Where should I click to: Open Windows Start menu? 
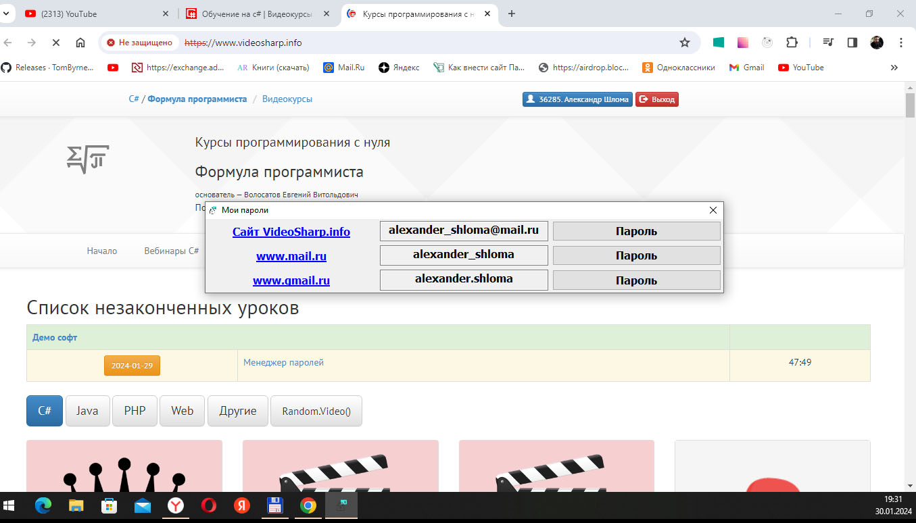(x=10, y=505)
